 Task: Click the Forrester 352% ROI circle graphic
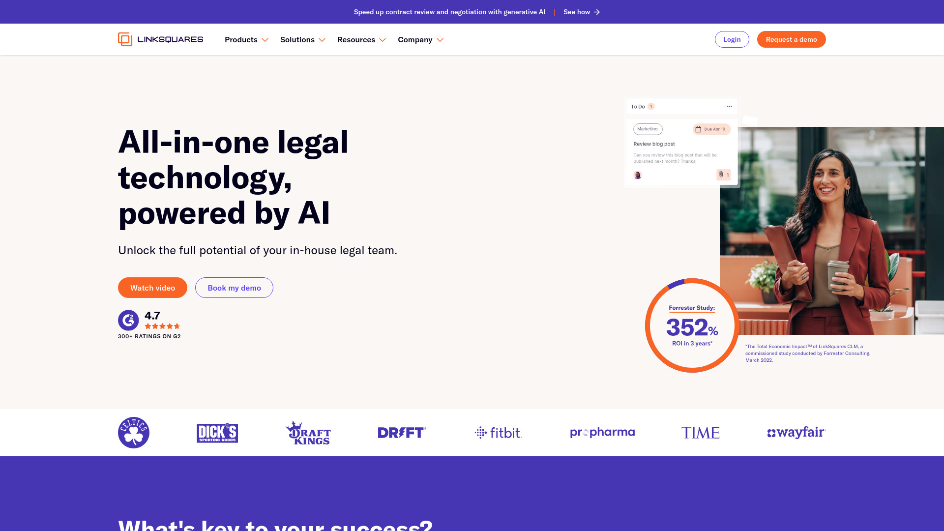[x=691, y=325]
